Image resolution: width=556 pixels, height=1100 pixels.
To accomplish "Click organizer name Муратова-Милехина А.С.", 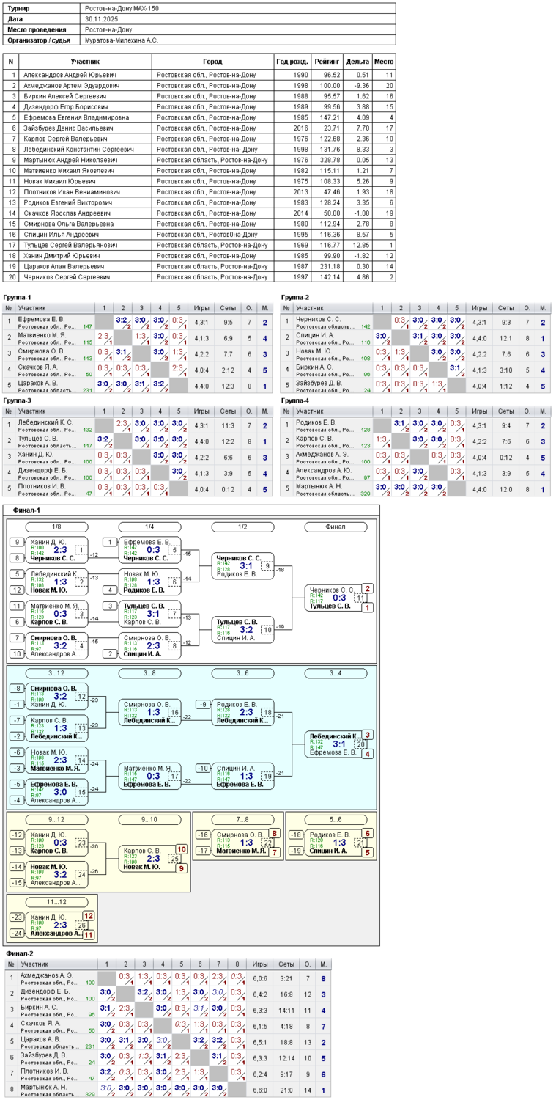I will coord(122,40).
